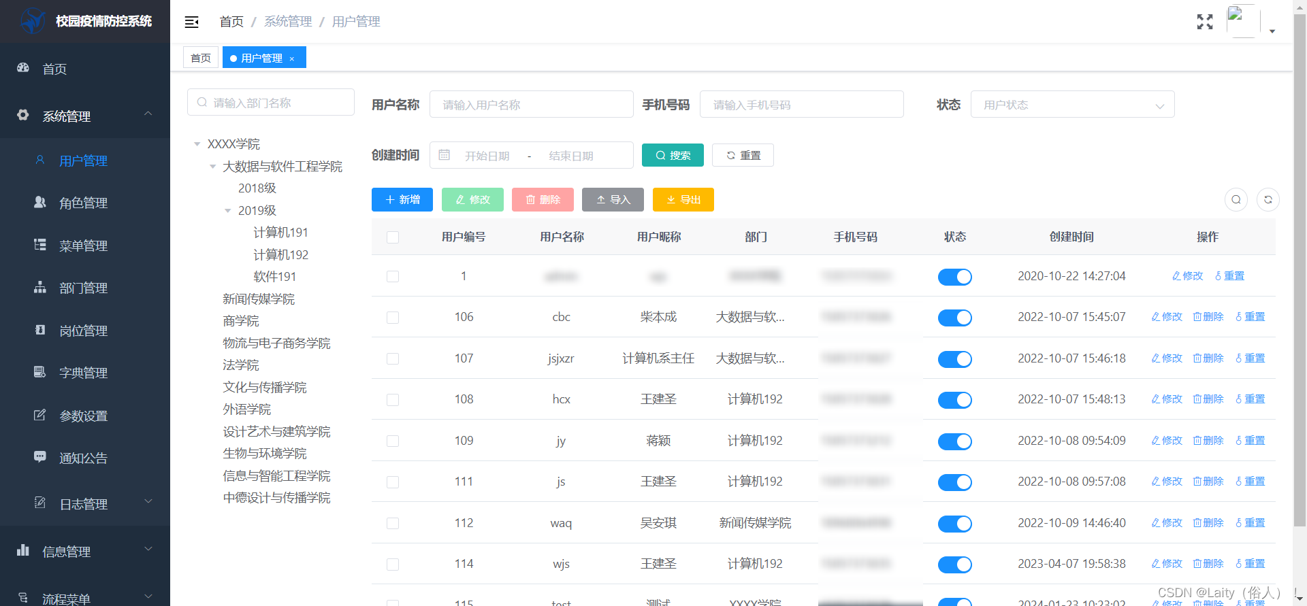Click 系统管理 in the breadcrumb
The width and height of the screenshot is (1307, 606).
(288, 22)
